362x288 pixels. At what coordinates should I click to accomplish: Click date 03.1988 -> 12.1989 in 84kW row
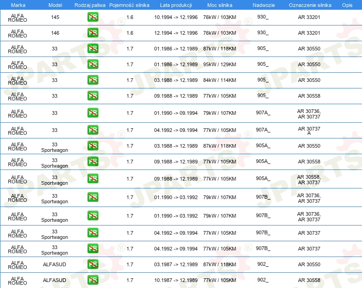[x=176, y=80]
